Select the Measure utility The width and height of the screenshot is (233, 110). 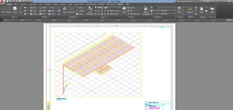pyautogui.click(x=190, y=10)
